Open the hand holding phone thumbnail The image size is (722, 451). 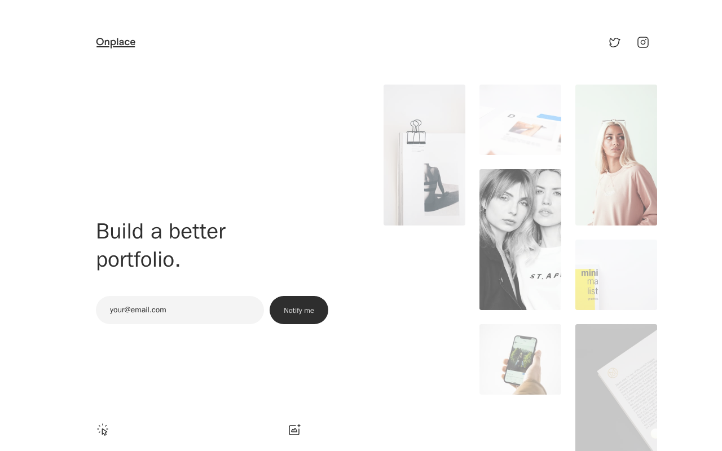coord(520,359)
